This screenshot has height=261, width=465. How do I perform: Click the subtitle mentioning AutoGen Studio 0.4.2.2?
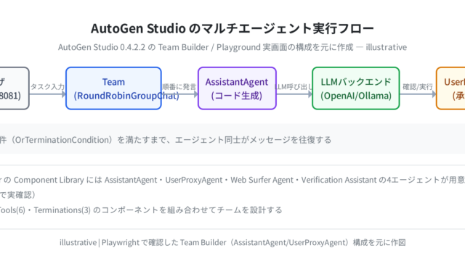[x=232, y=47]
